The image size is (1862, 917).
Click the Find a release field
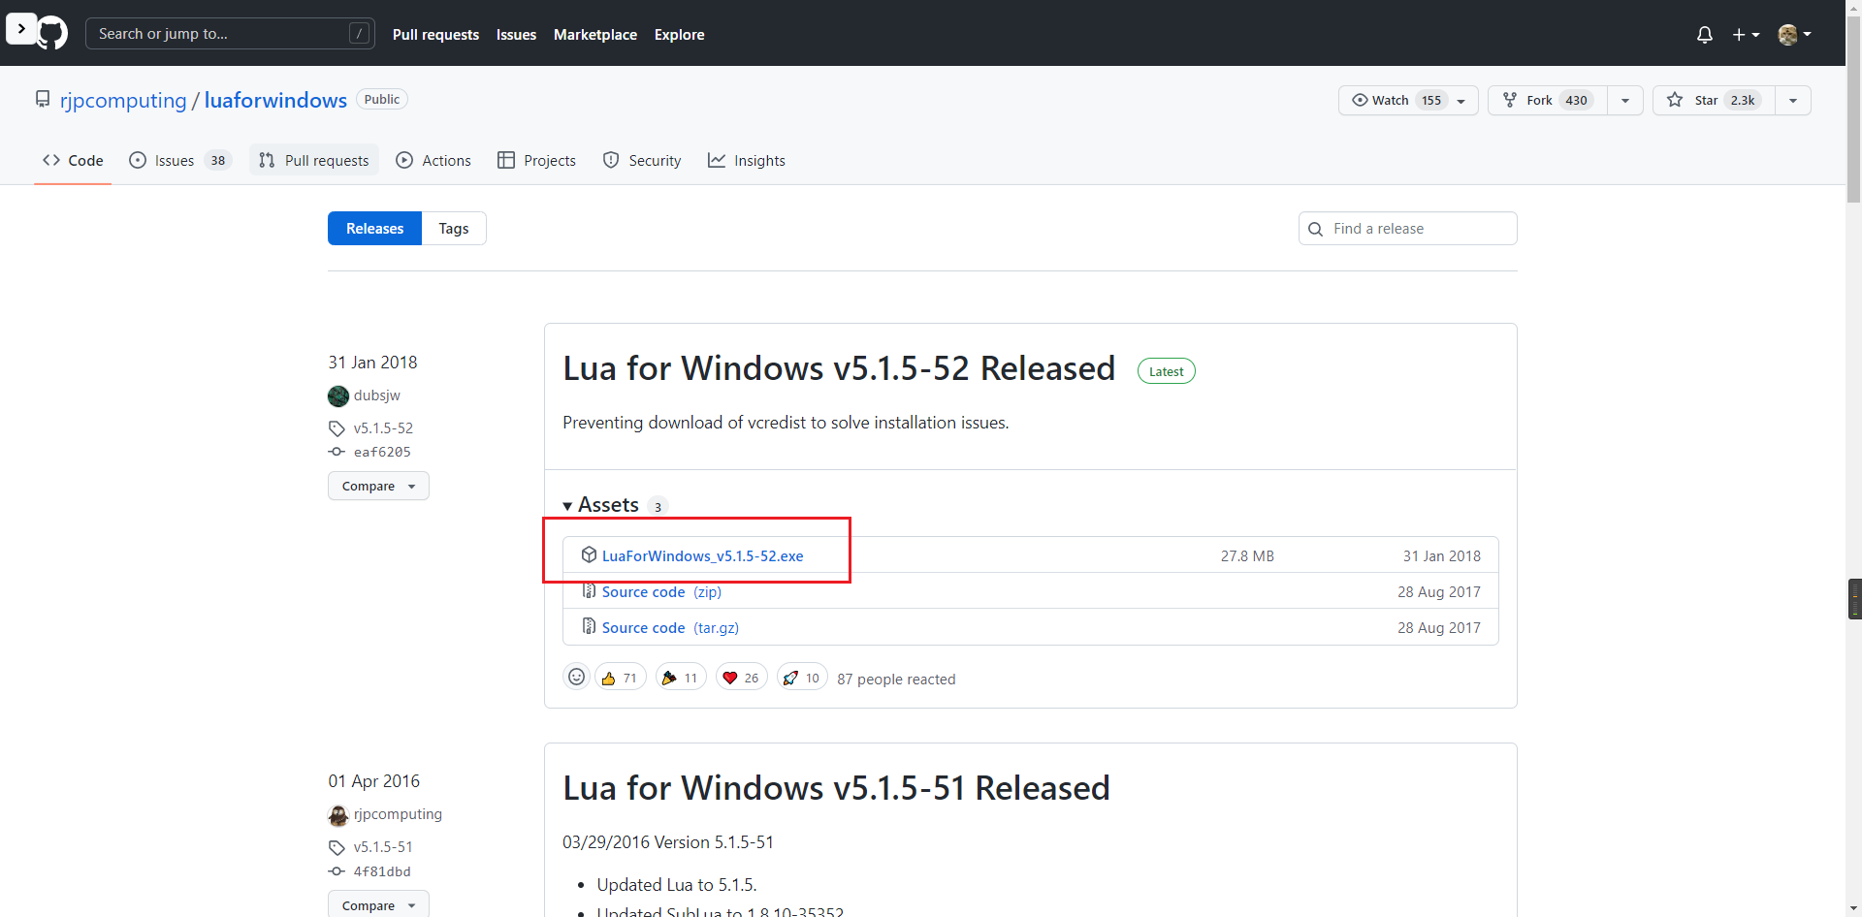[1407, 228]
